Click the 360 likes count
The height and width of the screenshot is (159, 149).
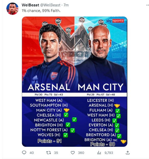[x=81, y=153]
